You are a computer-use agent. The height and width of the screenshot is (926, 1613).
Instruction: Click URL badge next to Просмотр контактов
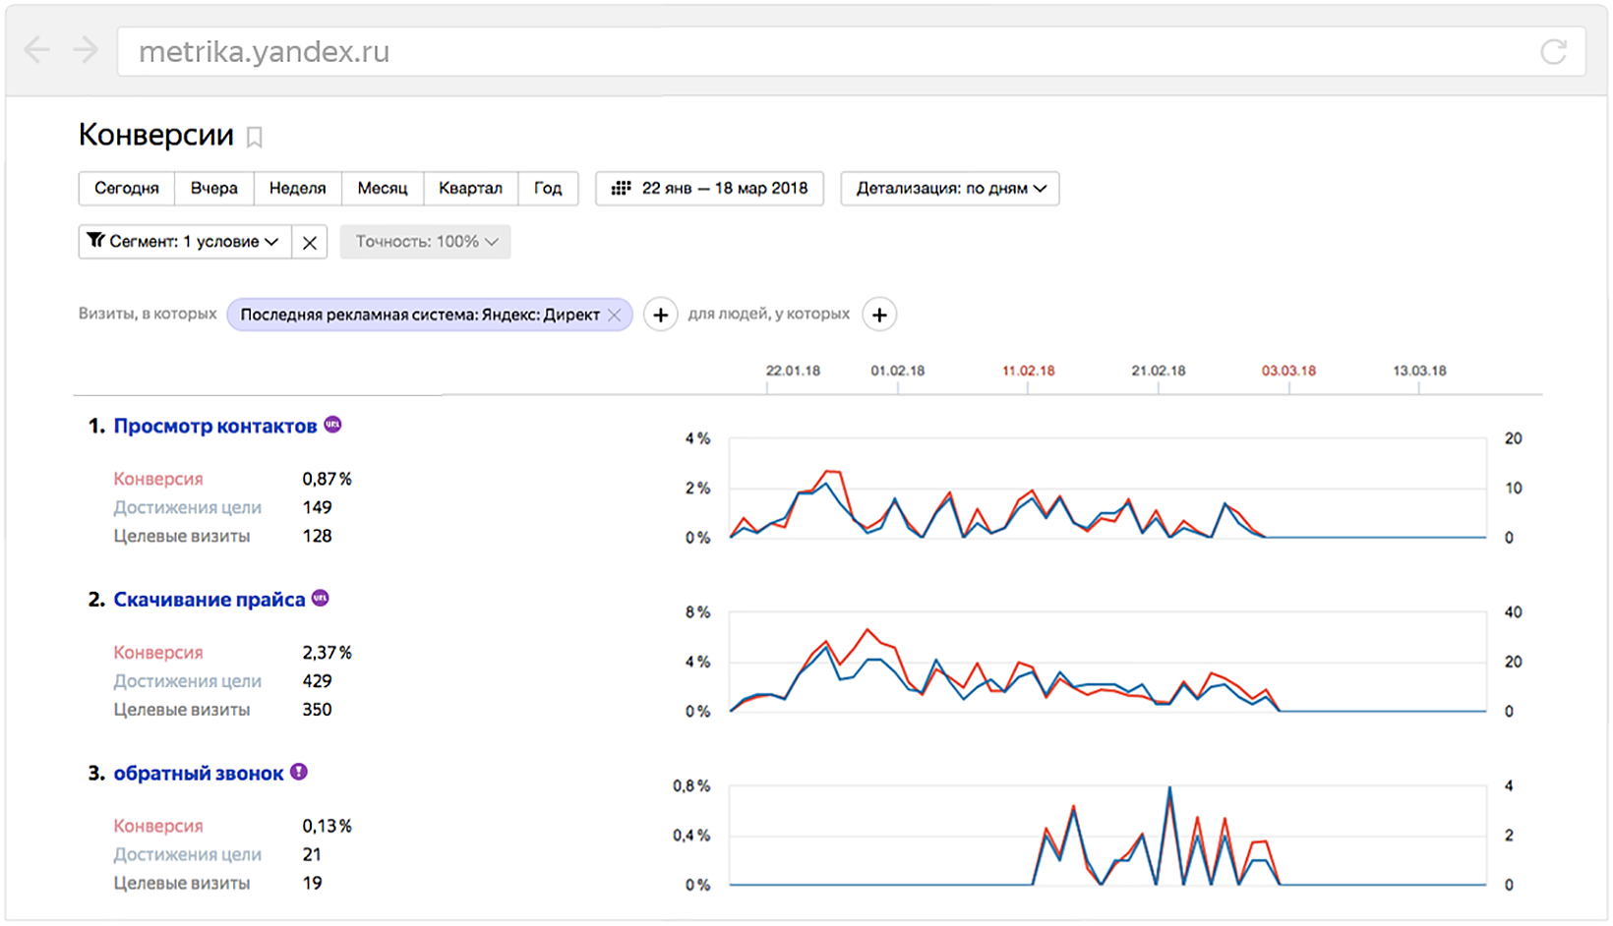333,425
